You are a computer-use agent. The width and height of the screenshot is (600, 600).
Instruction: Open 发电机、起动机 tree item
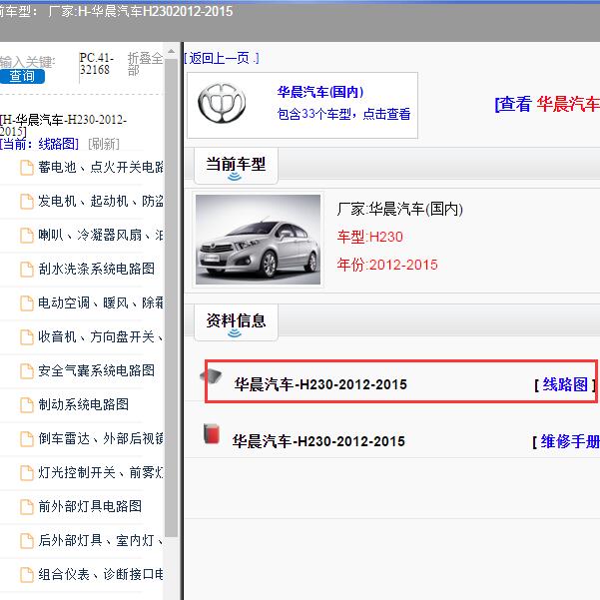click(101, 201)
